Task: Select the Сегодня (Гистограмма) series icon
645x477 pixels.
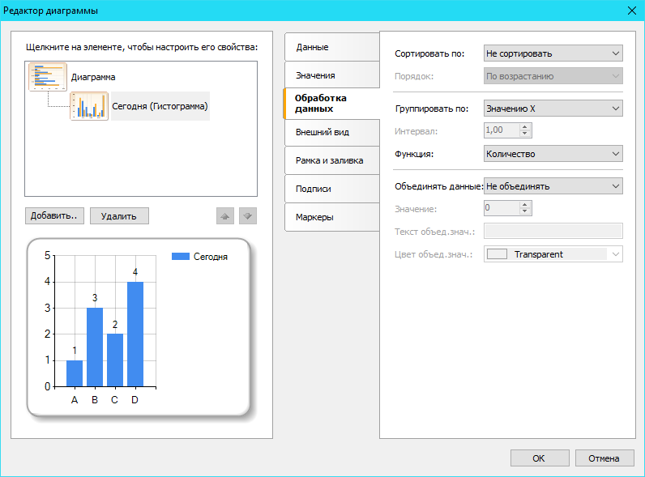Action: (89, 106)
